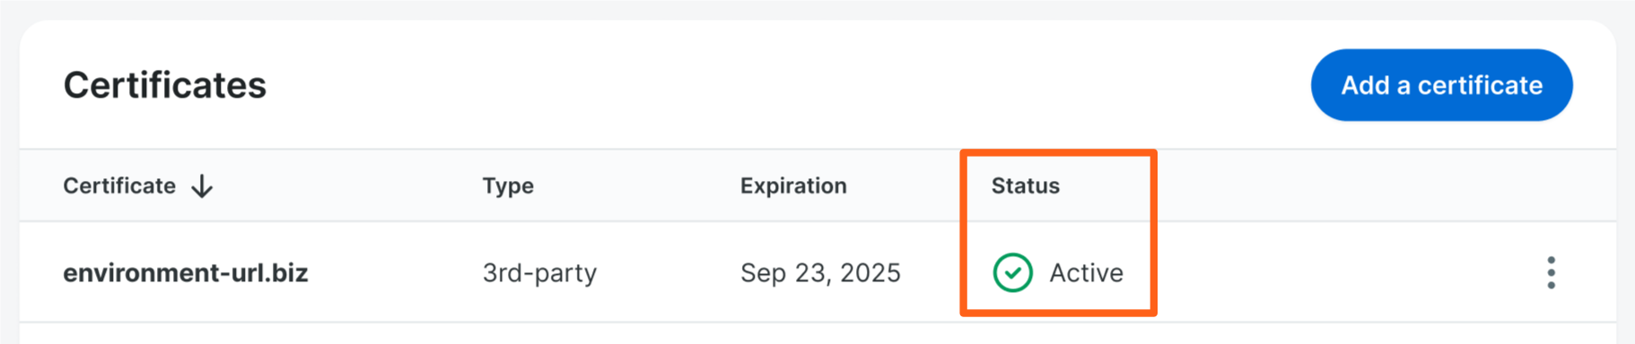Select the Status column header

tap(1025, 185)
